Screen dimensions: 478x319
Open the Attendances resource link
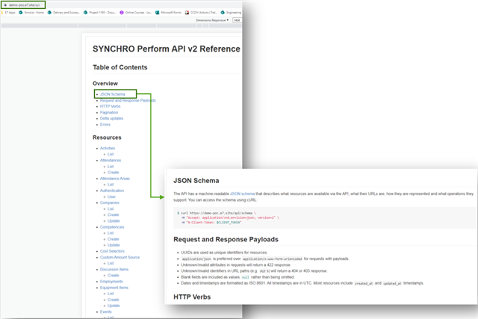tap(111, 160)
